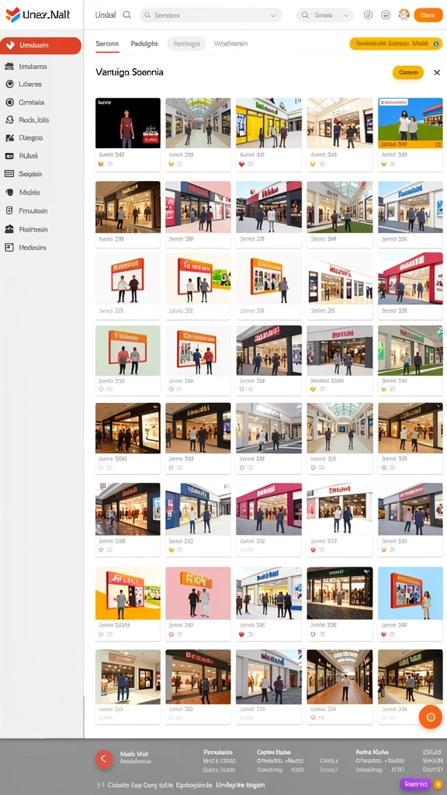Click the circular location icon in top bar
This screenshot has width=447, height=795.
pos(369,15)
